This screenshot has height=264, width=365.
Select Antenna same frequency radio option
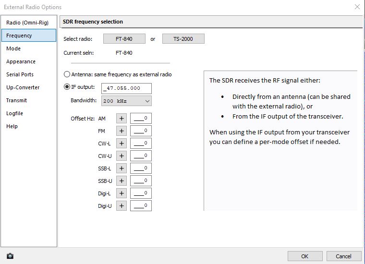67,74
